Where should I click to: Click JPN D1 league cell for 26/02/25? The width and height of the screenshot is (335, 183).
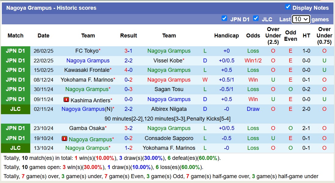click(x=16, y=51)
